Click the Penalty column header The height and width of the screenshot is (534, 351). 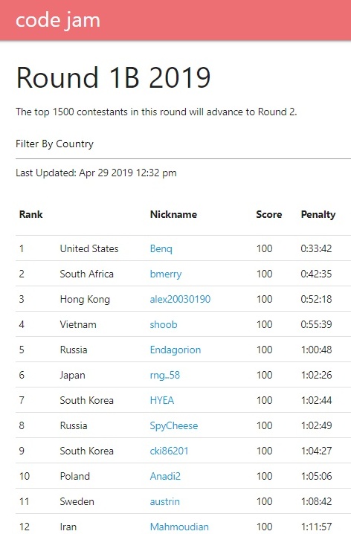318,214
